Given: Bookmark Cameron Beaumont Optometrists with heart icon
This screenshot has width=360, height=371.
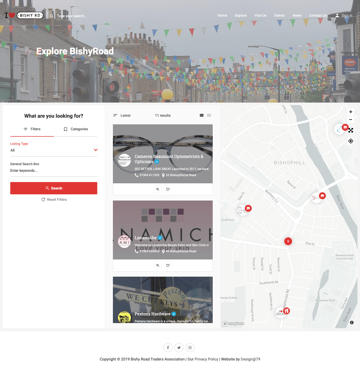Looking at the screenshot, I should coord(168,189).
